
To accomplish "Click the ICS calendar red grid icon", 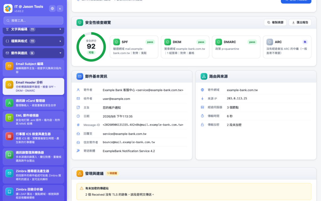I will (x=9, y=136).
